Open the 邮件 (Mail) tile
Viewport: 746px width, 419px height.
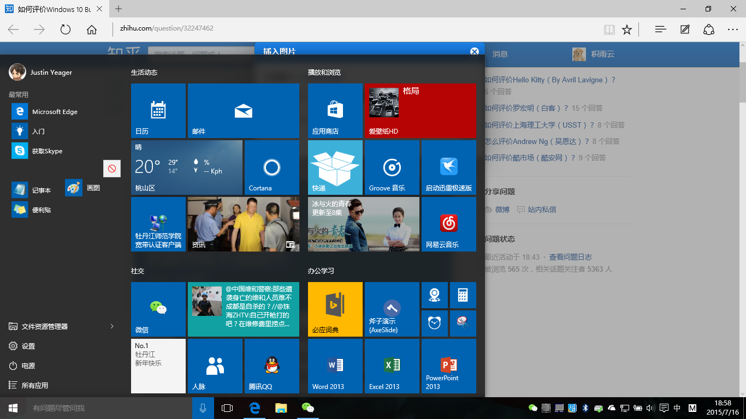pyautogui.click(x=243, y=111)
